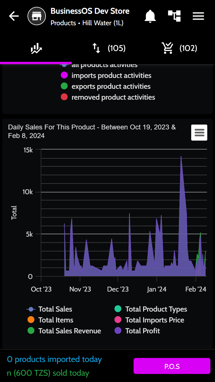Image resolution: width=215 pixels, height=382 pixels.
Task: Open the sales cart tab (102)
Action: 179,48
